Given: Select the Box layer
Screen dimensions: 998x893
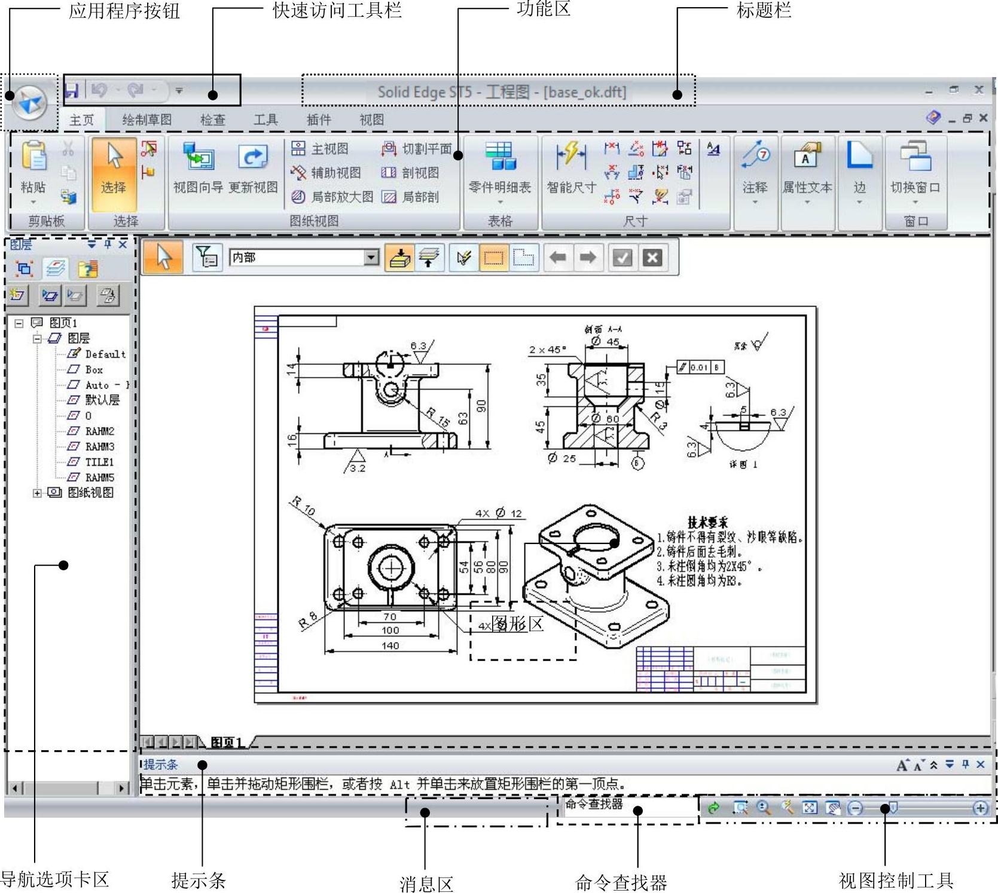Looking at the screenshot, I should (86, 369).
